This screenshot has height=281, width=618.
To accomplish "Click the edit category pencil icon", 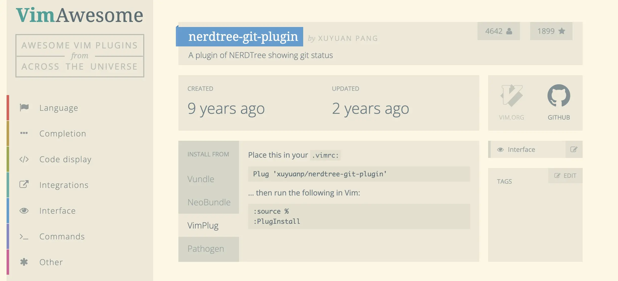I will click(574, 150).
